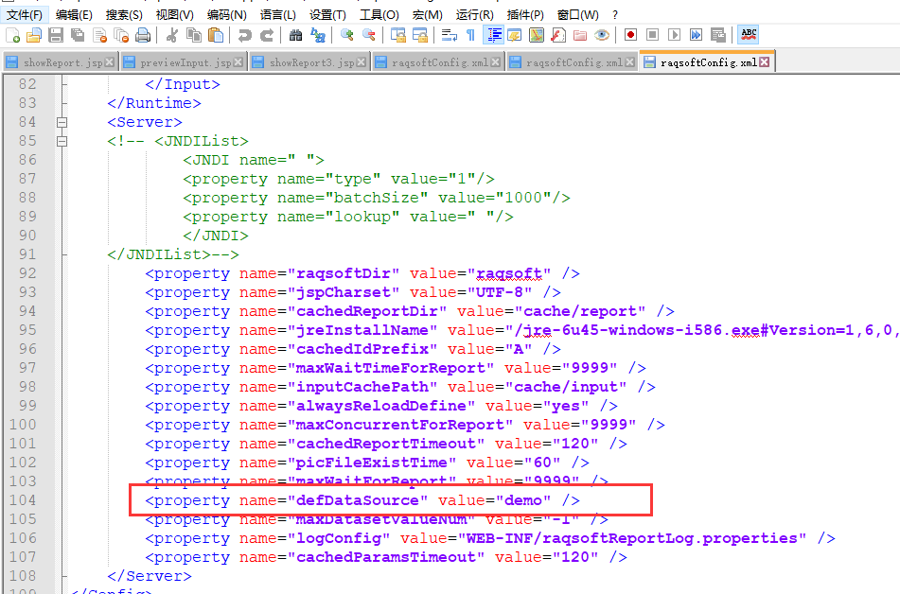
Task: Open the 编码(N) encoding menu
Action: [x=226, y=14]
